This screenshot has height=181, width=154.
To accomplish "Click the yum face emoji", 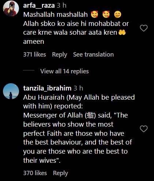I will click(x=118, y=15).
